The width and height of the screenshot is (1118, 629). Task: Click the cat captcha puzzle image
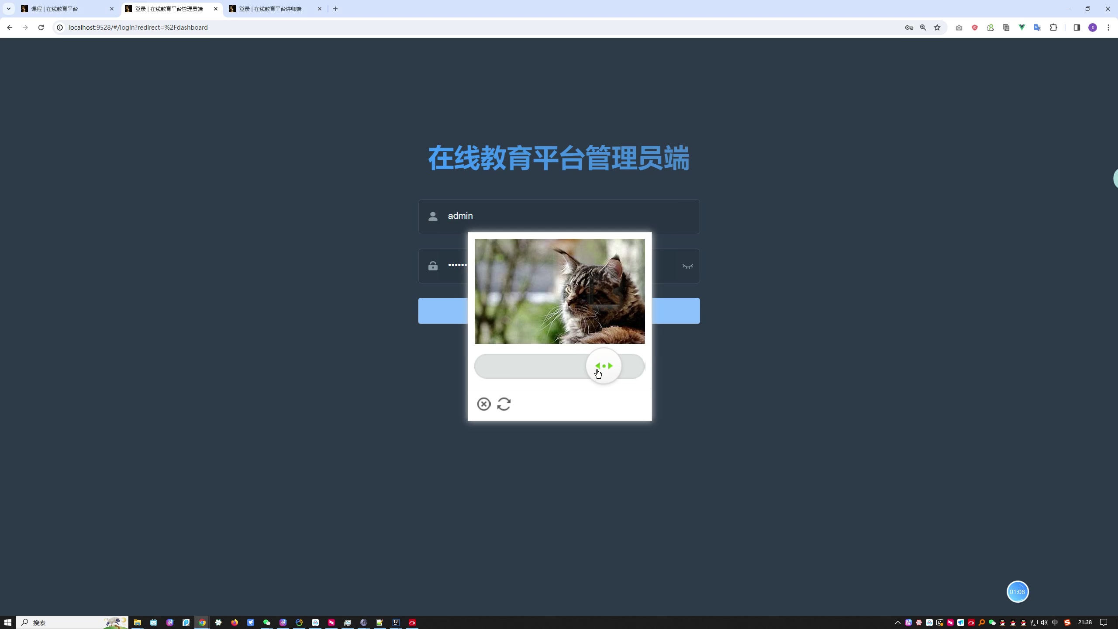tap(559, 291)
